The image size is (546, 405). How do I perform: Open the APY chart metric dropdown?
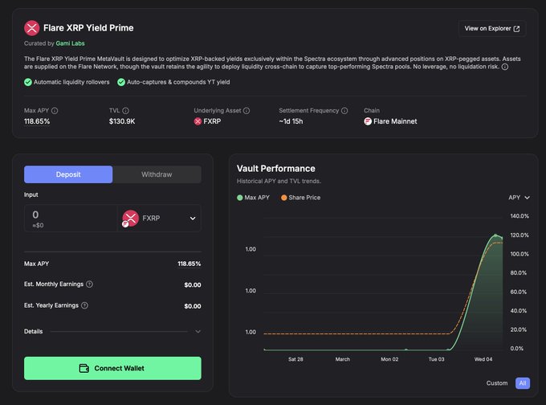pyautogui.click(x=519, y=197)
